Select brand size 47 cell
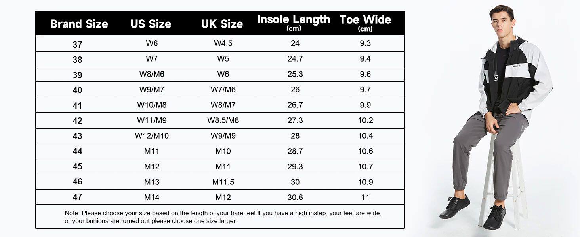Viewport: 580px width, 237px height. [78, 197]
